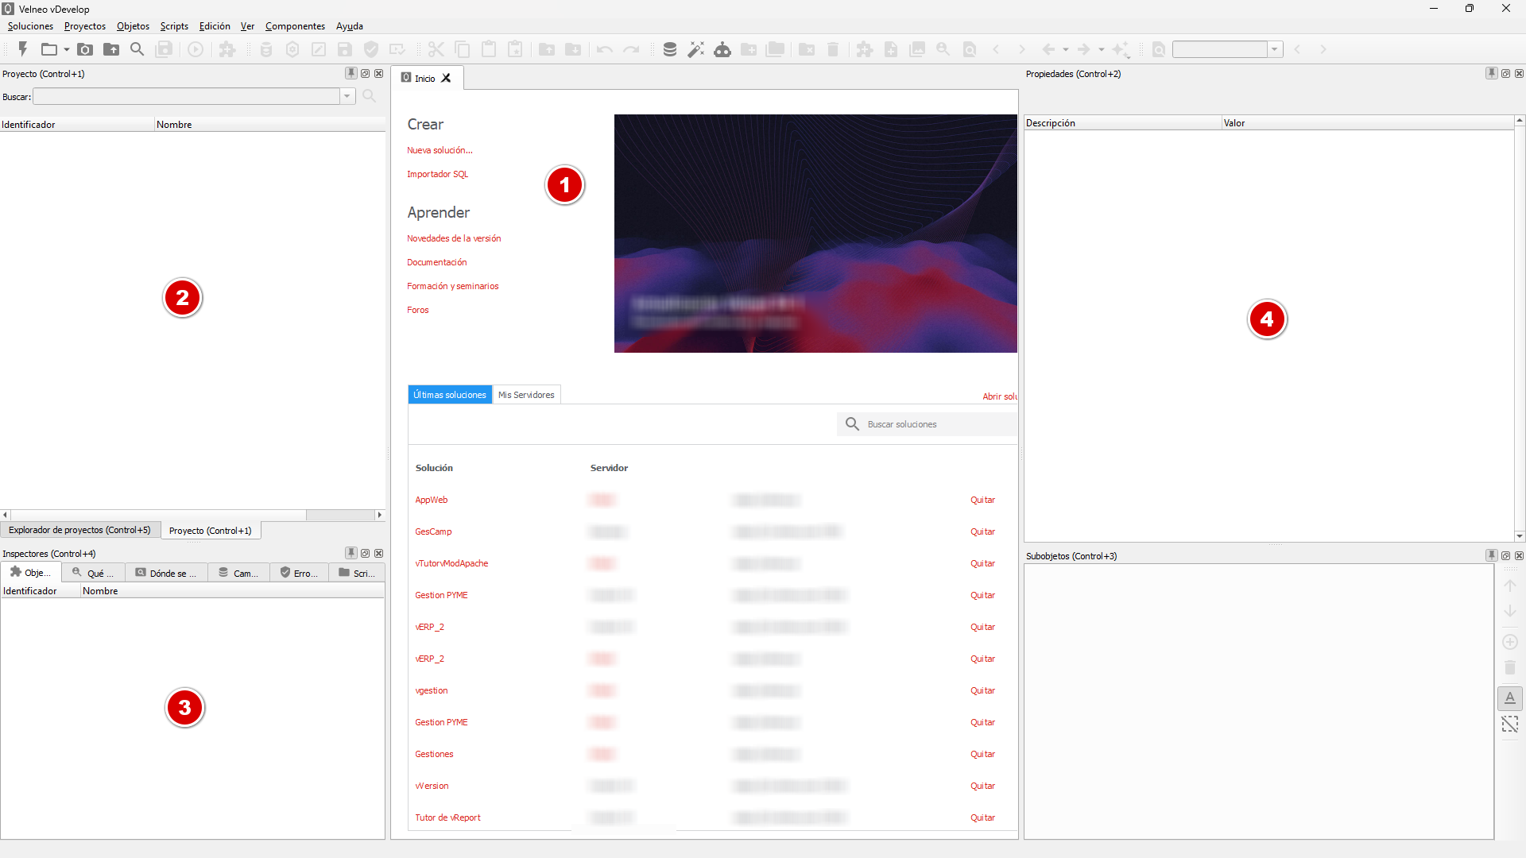Pin the Inspectores panel
Screen dimensions: 1526x858
351,553
